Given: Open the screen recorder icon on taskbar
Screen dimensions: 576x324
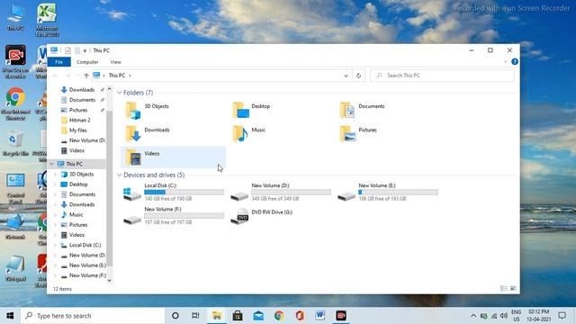Looking at the screenshot, I should (341, 316).
